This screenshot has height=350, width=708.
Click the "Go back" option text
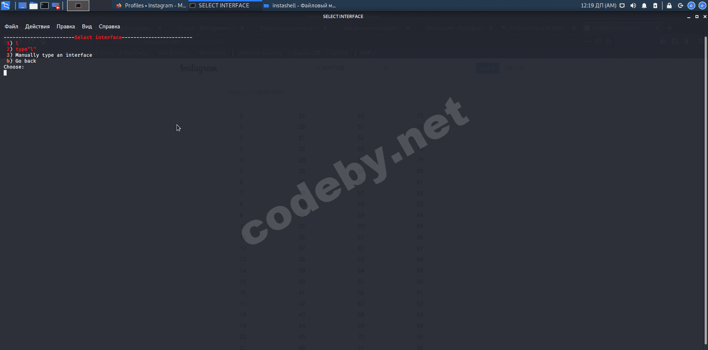[26, 61]
